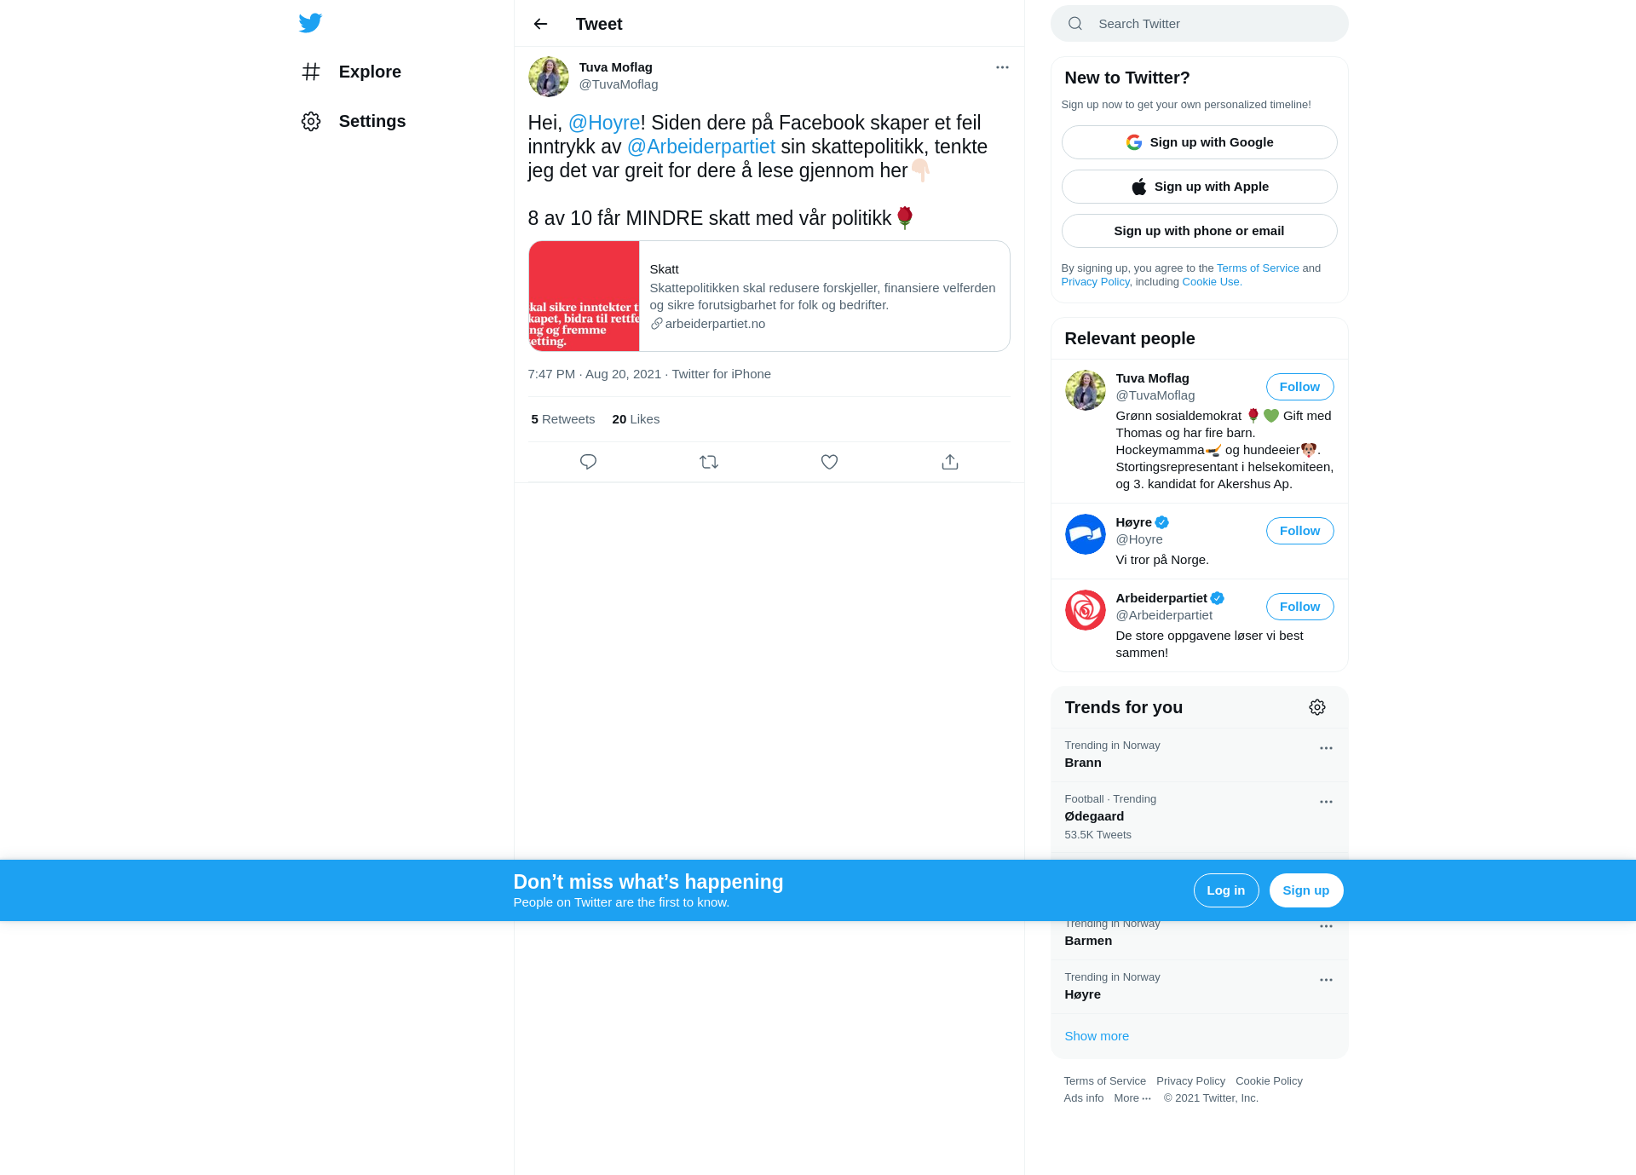The height and width of the screenshot is (1175, 1636).
Task: Follow the Høyre account
Action: click(x=1299, y=531)
